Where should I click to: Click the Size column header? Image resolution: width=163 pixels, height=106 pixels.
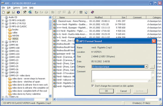pyautogui.click(x=119, y=17)
